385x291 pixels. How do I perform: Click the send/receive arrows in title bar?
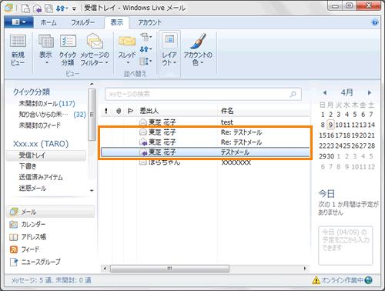(61, 8)
